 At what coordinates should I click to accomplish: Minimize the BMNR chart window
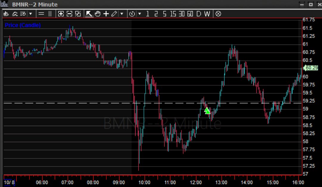coord(302,4)
